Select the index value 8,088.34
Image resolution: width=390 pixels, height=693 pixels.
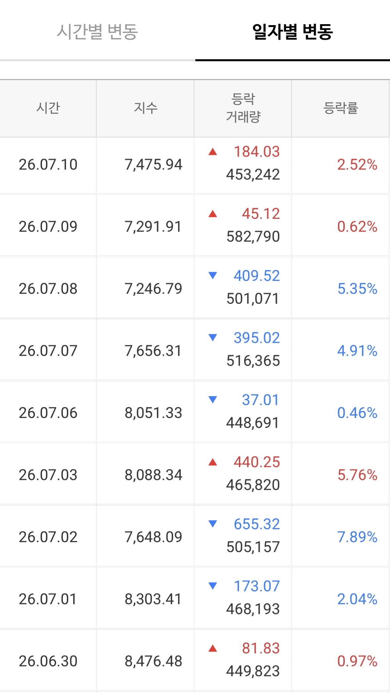tap(153, 475)
